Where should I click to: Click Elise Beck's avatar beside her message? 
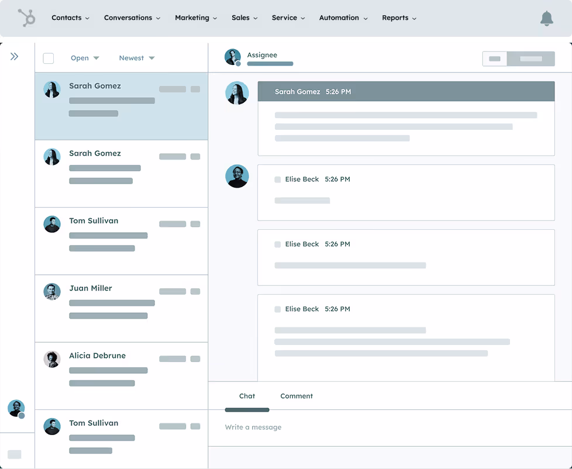tap(237, 176)
